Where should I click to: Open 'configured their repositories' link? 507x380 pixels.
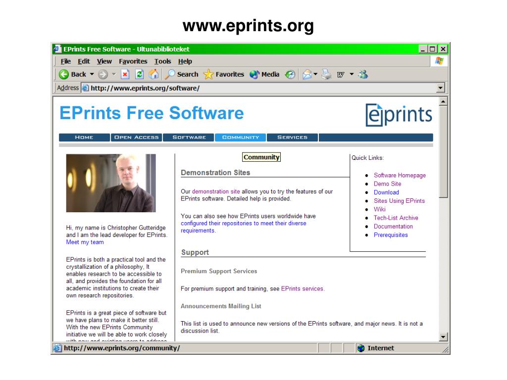tap(243, 227)
